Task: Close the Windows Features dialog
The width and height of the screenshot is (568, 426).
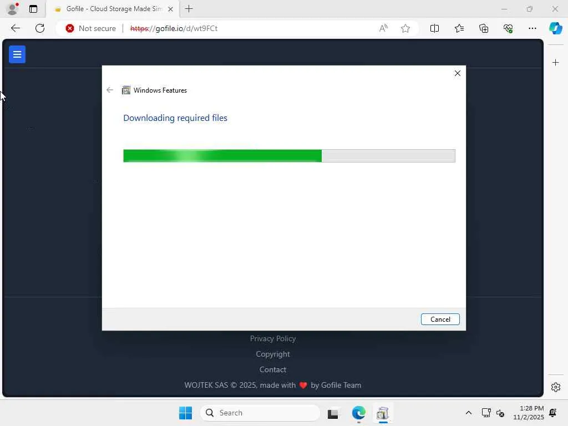Action: (458, 73)
